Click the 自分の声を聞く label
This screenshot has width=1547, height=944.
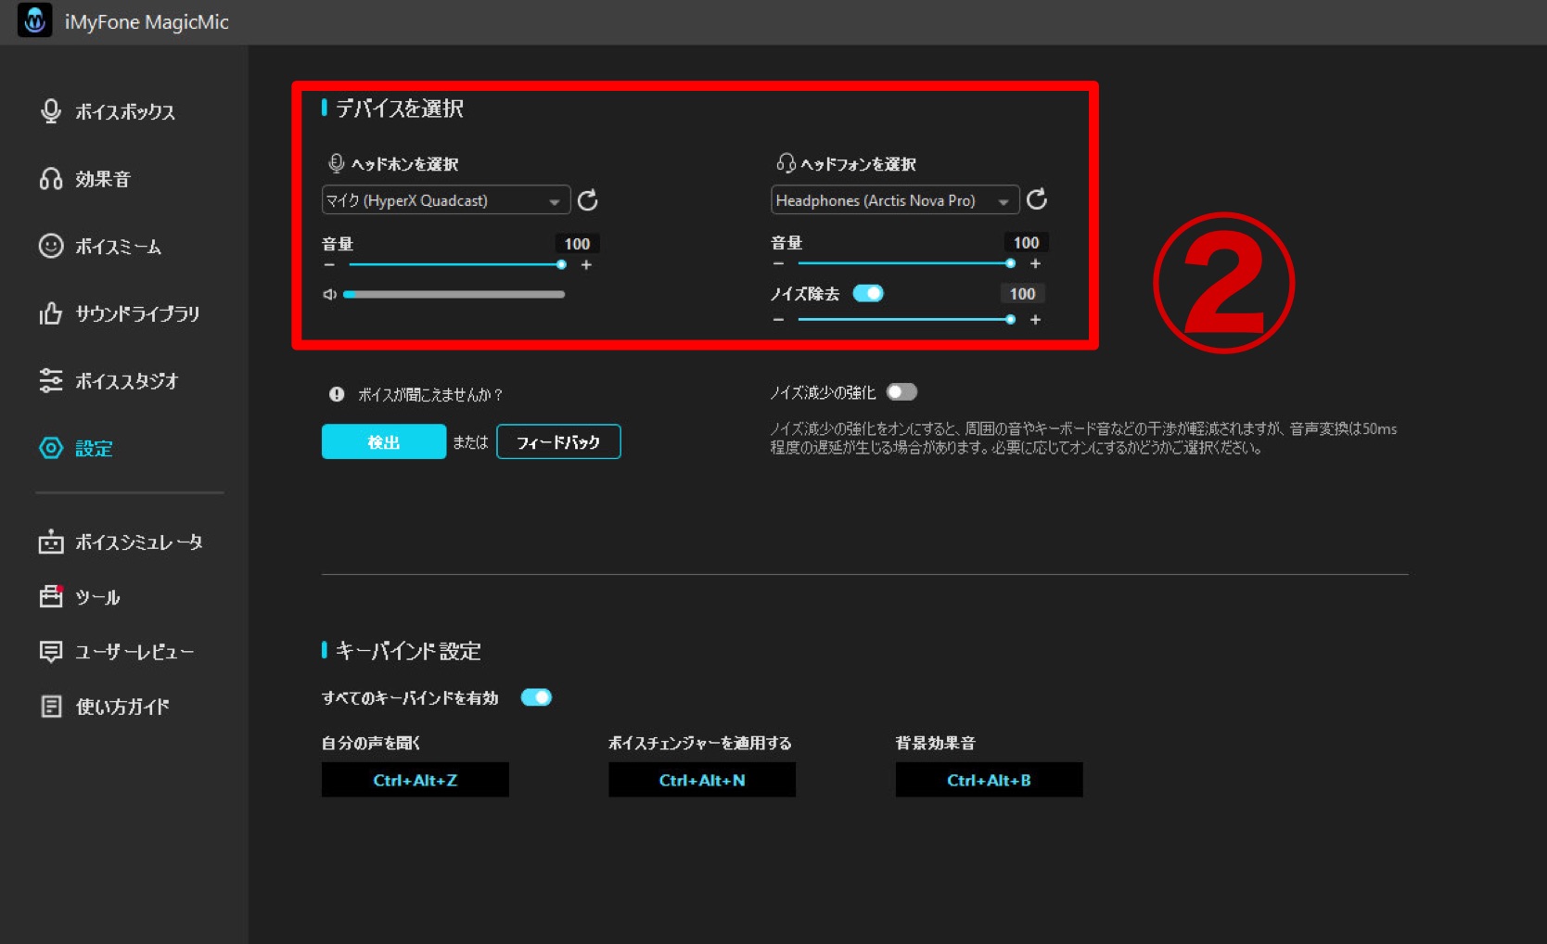(370, 743)
